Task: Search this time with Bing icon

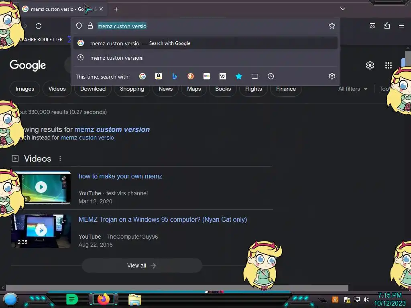Action: [x=175, y=76]
